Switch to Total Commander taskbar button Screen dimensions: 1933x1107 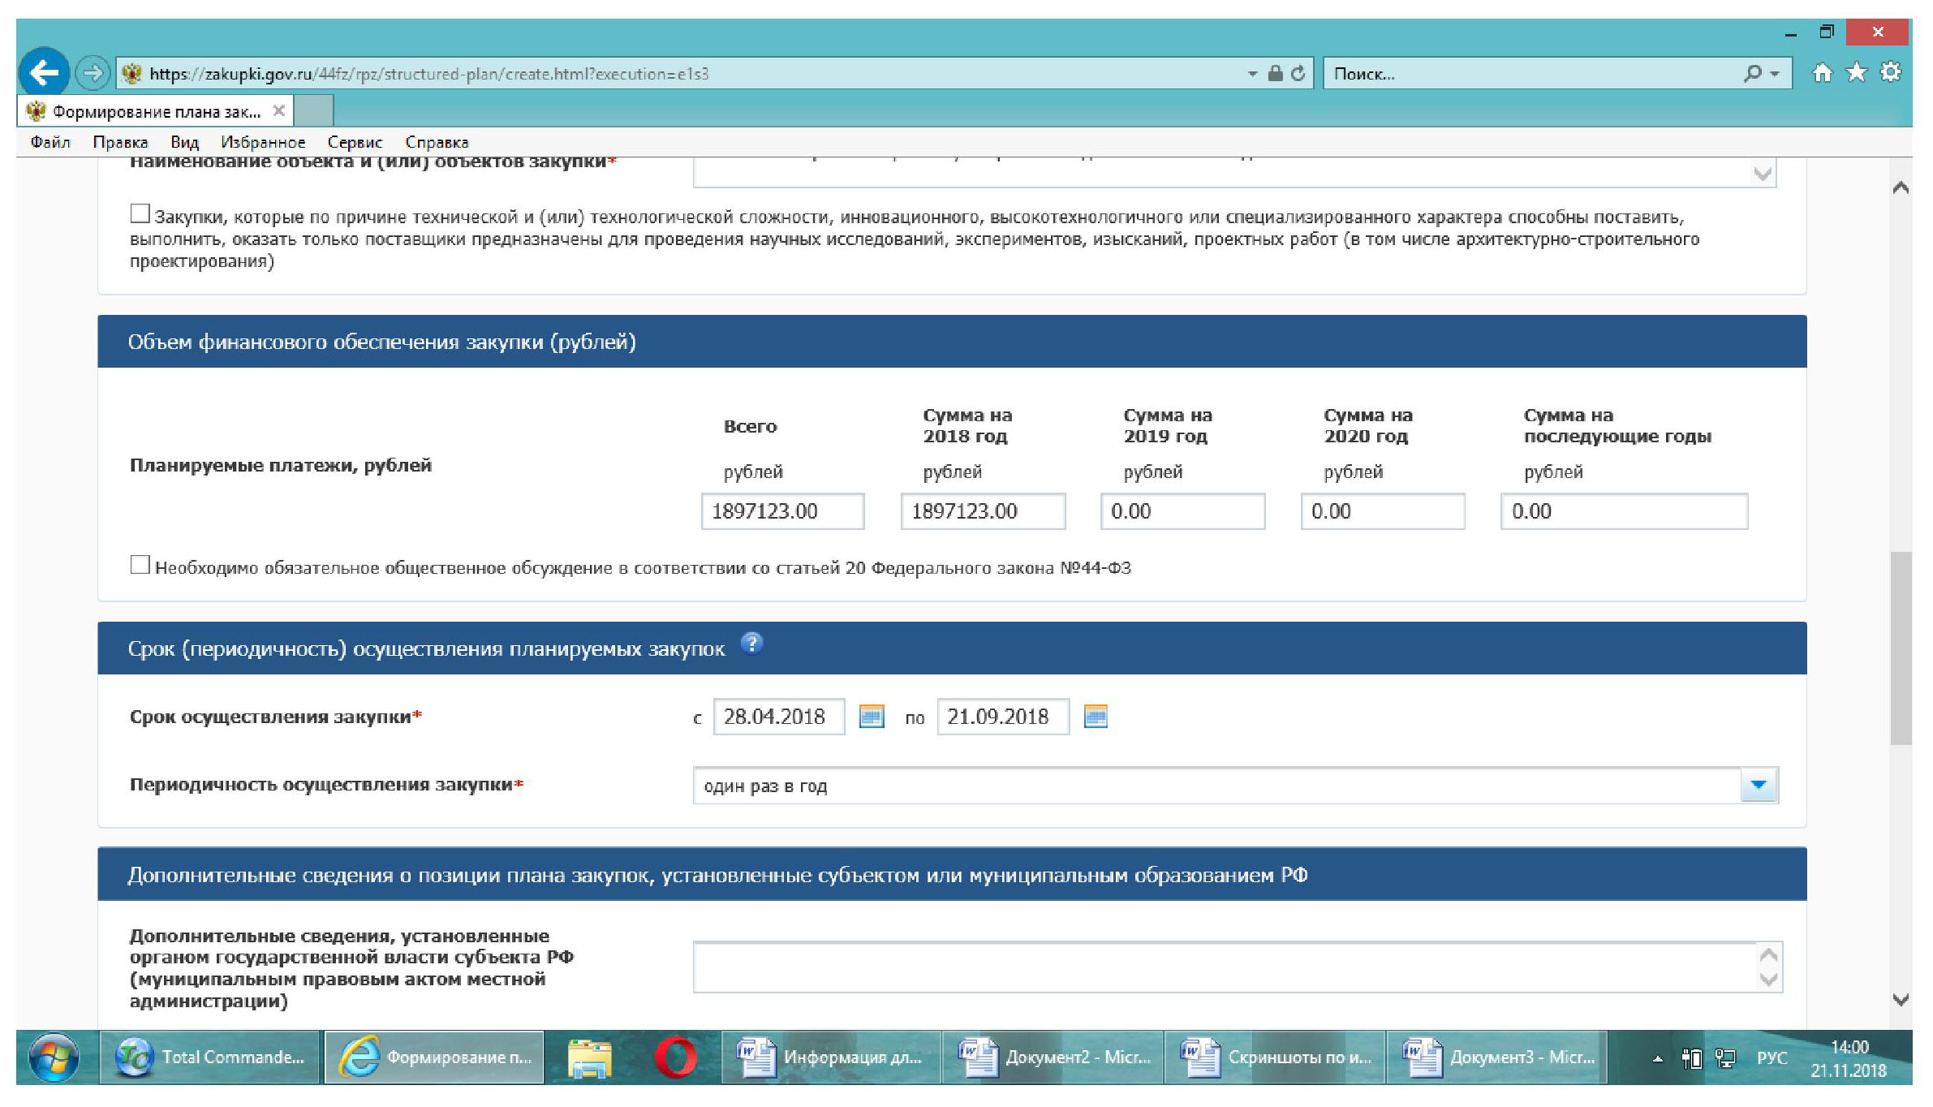[209, 1057]
